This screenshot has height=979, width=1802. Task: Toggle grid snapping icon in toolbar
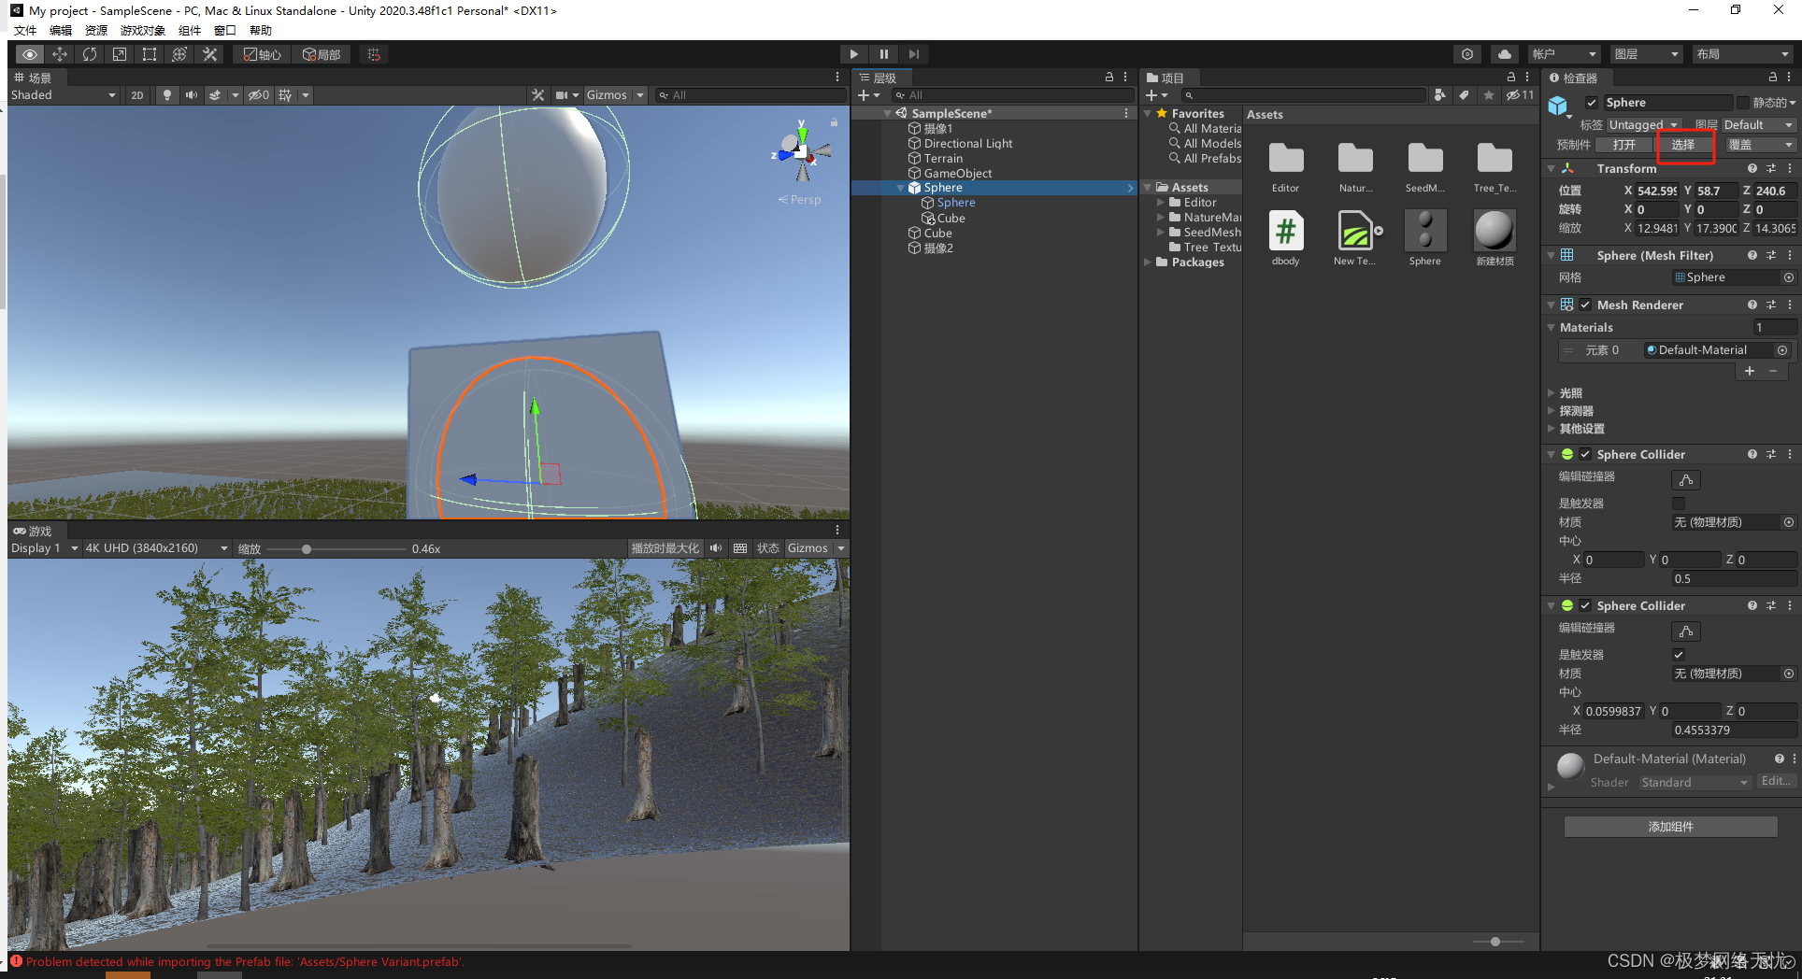pyautogui.click(x=374, y=54)
